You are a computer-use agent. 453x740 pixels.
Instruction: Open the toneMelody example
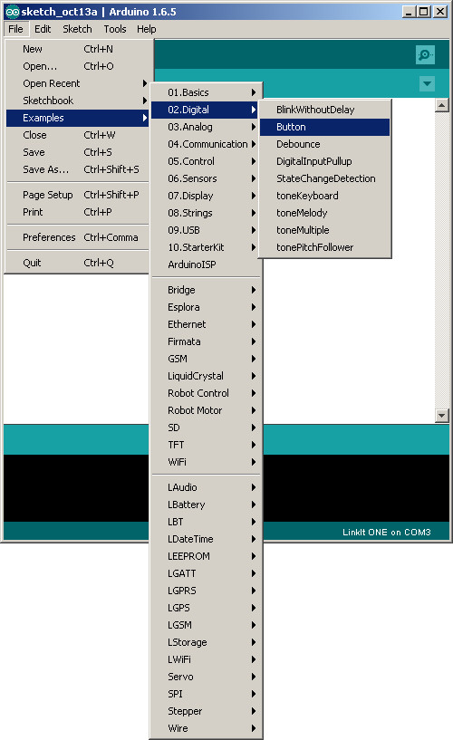tap(324, 214)
